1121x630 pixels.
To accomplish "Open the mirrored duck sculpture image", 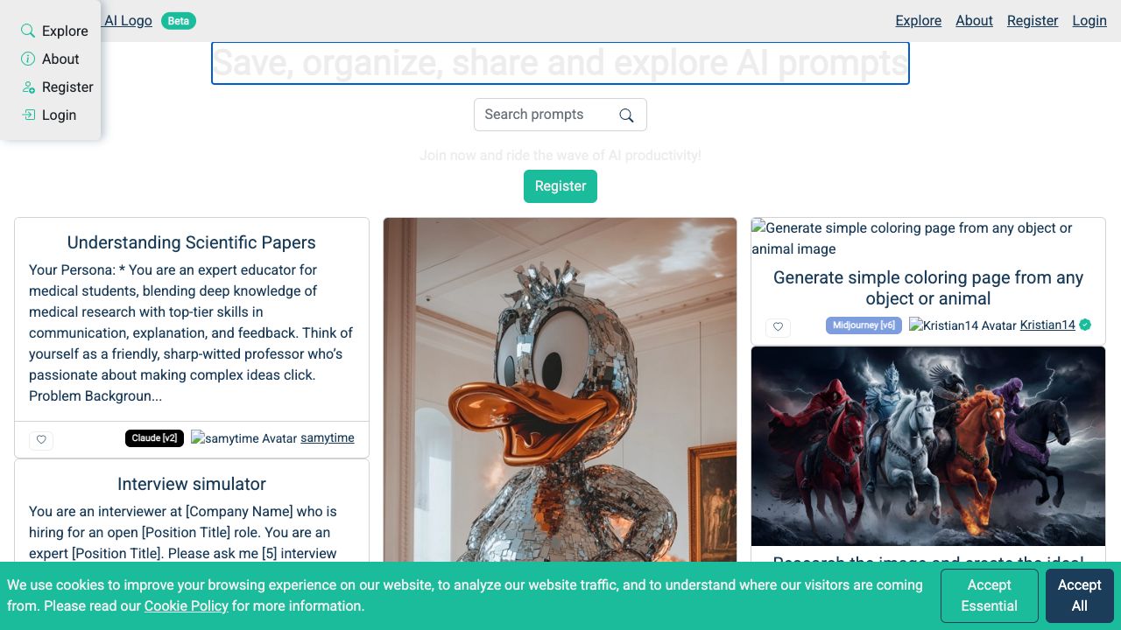I will pos(560,389).
